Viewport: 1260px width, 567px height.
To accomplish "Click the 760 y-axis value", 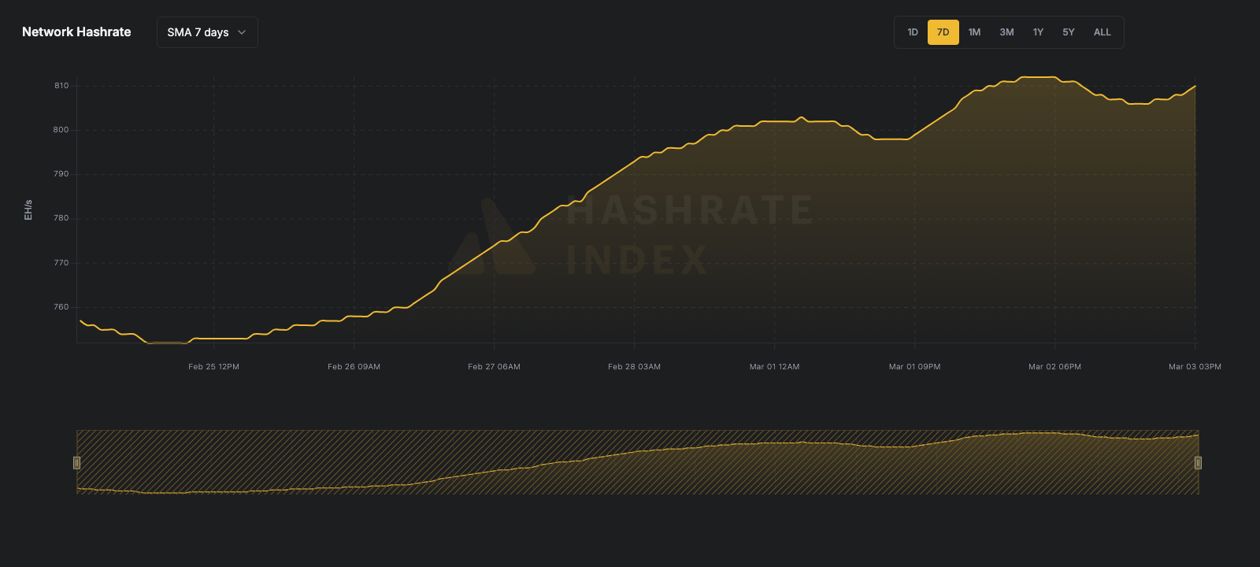I will tap(61, 307).
